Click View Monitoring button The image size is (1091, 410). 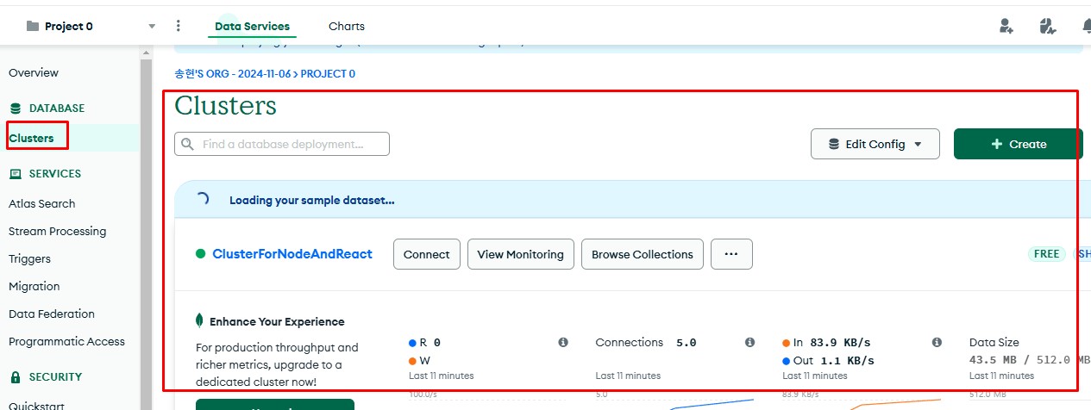521,254
